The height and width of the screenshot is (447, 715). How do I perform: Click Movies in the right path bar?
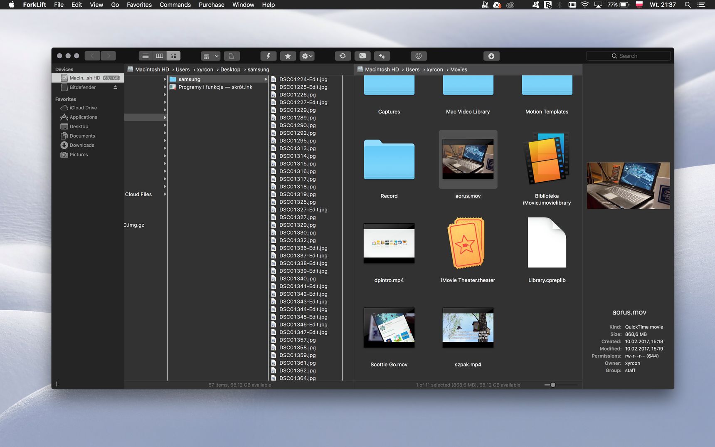click(x=459, y=69)
